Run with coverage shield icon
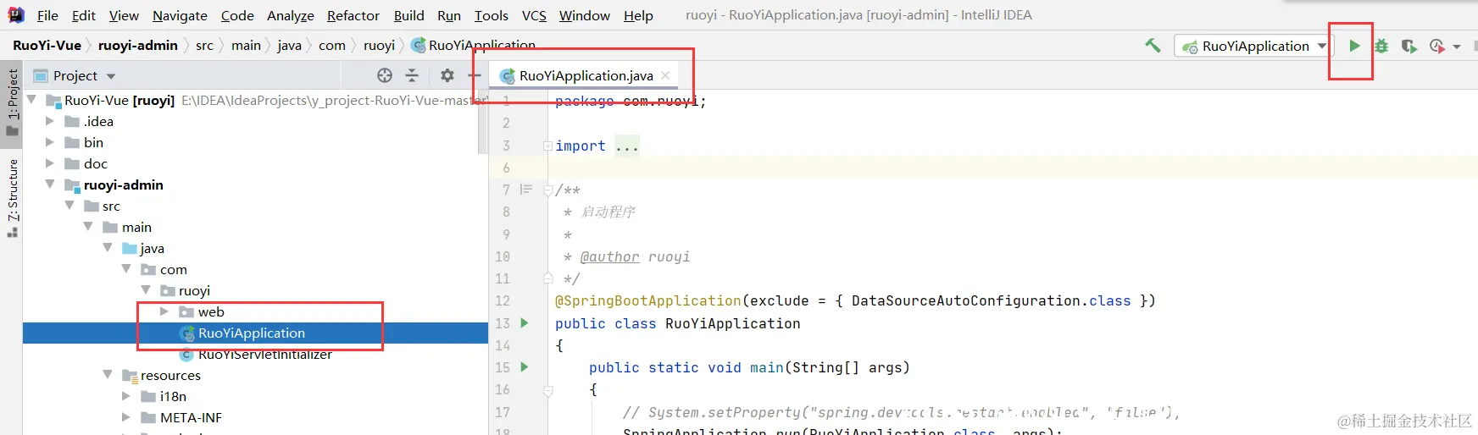Screen dimensions: 1478x435 coord(1409,46)
